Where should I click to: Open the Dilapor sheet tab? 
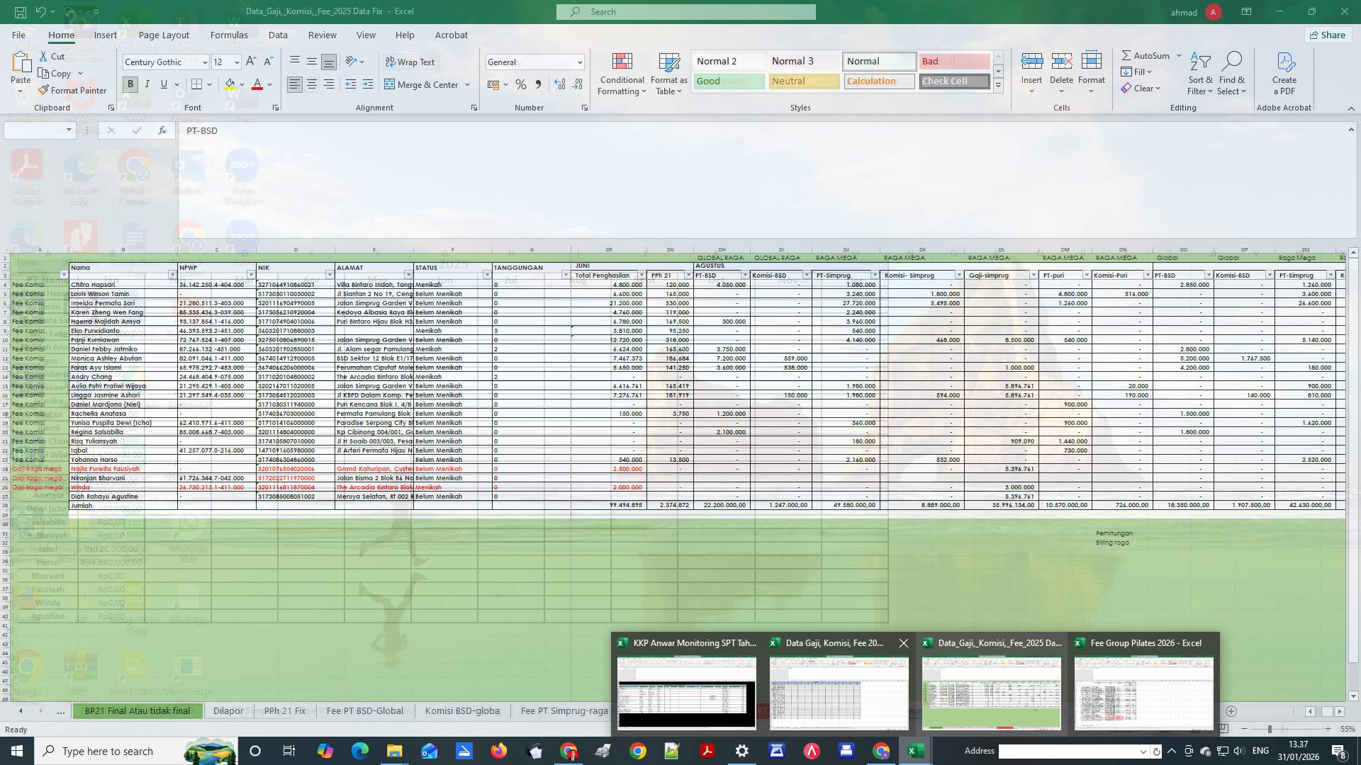(228, 710)
